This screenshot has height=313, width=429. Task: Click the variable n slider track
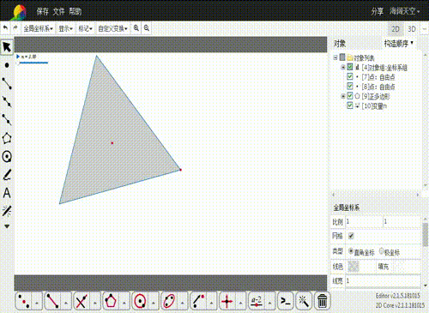pos(33,63)
